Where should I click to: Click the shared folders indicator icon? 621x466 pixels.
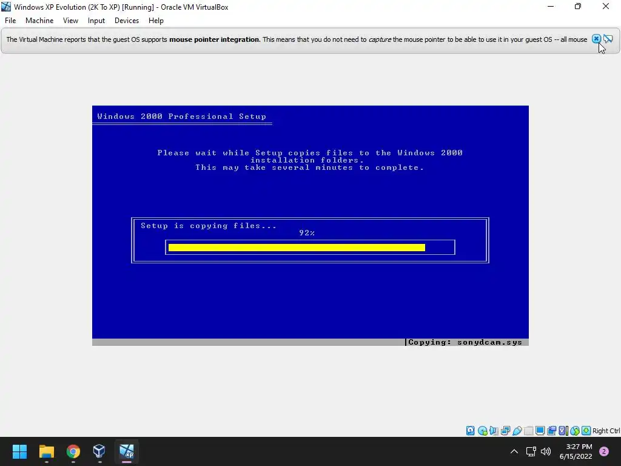[529, 431]
